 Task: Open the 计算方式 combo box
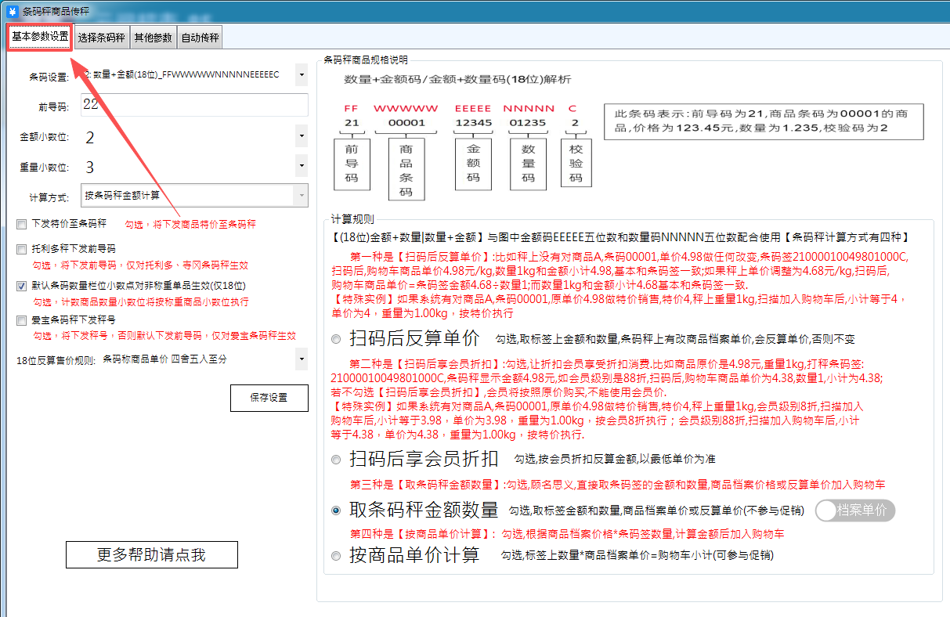[301, 195]
